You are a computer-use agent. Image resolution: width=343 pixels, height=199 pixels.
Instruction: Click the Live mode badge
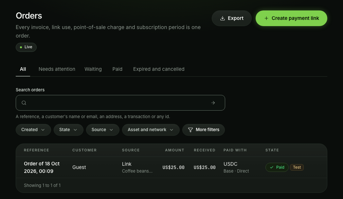click(x=26, y=47)
